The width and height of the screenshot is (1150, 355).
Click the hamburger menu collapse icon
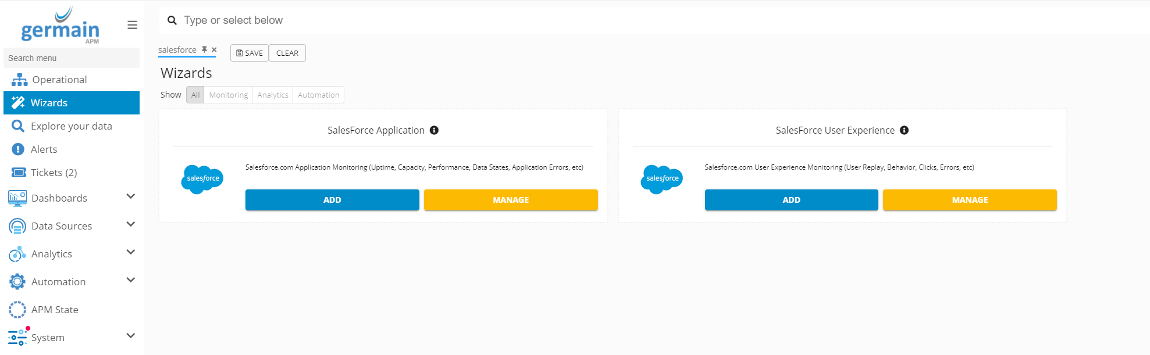[x=132, y=25]
